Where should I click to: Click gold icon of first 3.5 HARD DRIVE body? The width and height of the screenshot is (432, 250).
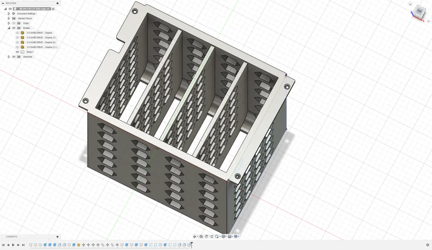pos(22,33)
